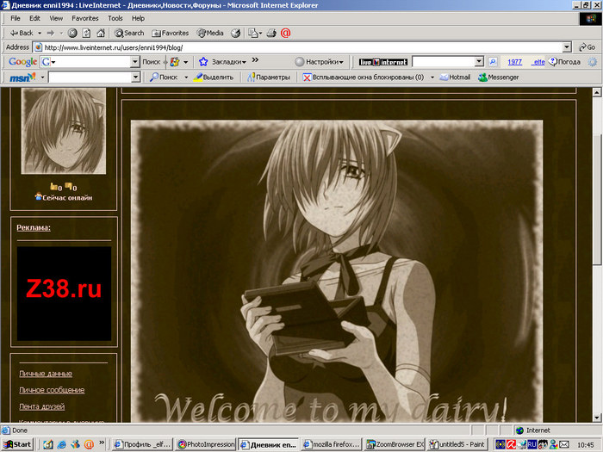The image size is (603, 452).
Task: Click the Mail toolbar icon
Action: pos(252,33)
